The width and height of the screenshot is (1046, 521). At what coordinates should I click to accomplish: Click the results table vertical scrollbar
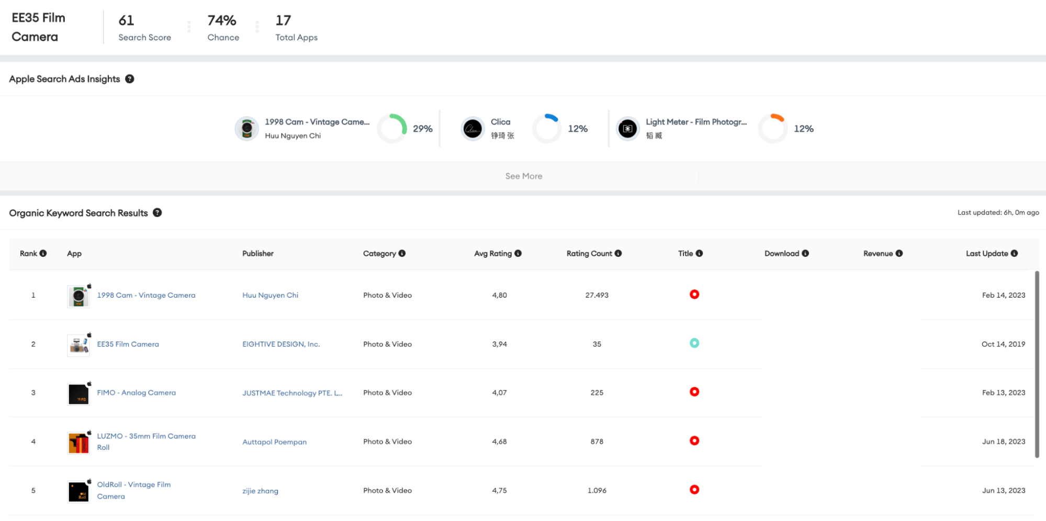pyautogui.click(x=1037, y=364)
